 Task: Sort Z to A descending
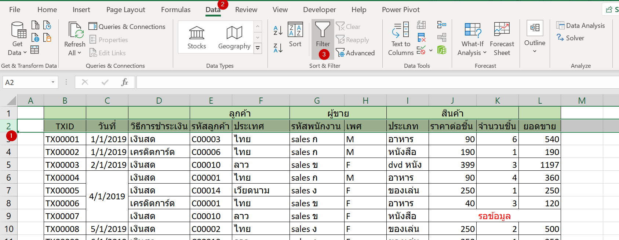pos(278,48)
